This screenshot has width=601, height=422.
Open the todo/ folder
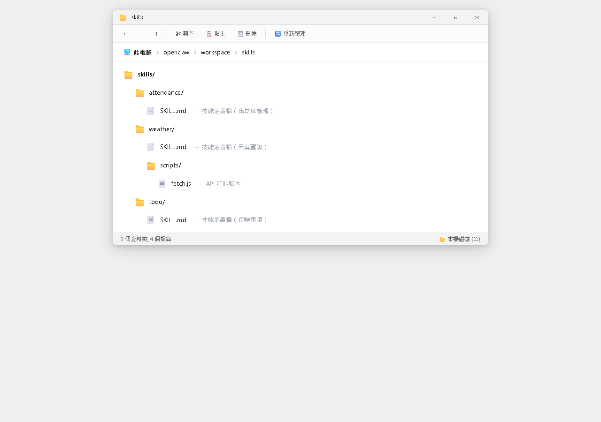click(157, 202)
